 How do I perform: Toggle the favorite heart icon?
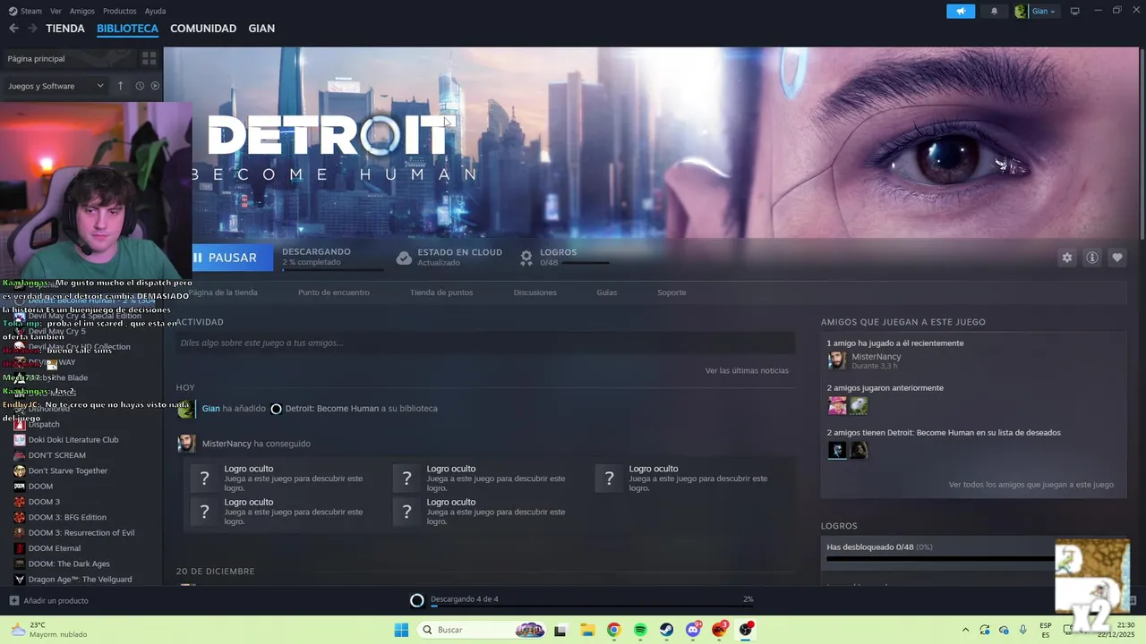tap(1117, 258)
